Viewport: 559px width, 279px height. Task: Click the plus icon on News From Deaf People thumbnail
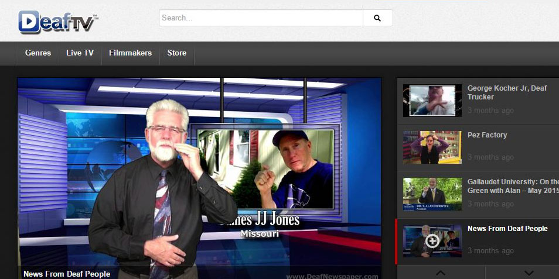(x=432, y=241)
